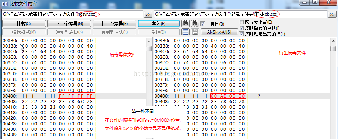Click the ? character in right pane text column
Viewport: 338px width, 139px height.
[x=259, y=96]
